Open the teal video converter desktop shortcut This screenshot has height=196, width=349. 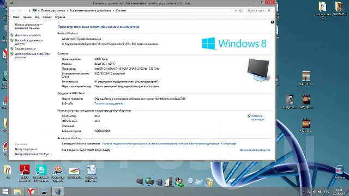point(41,173)
